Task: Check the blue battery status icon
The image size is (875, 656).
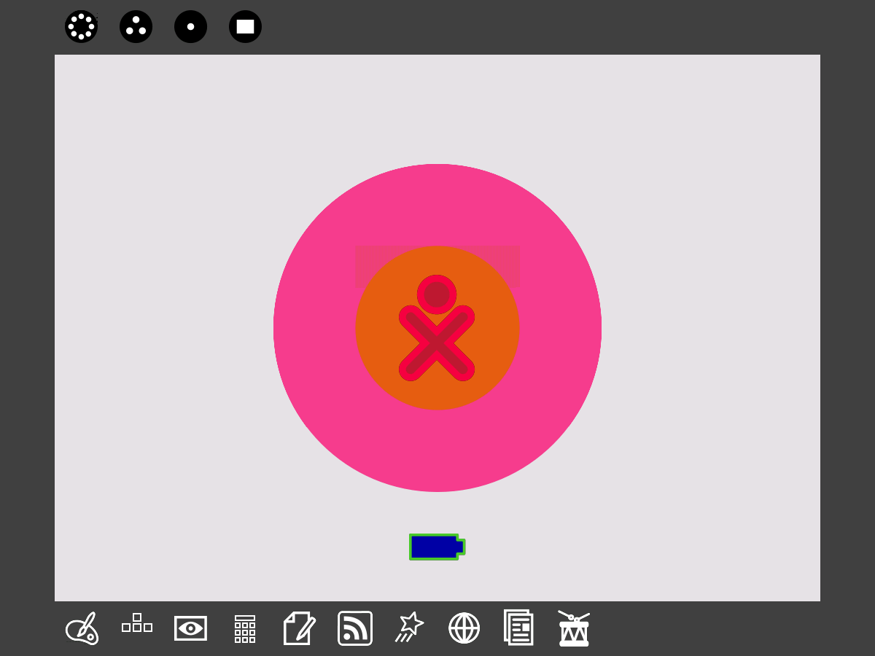Action: [x=437, y=547]
